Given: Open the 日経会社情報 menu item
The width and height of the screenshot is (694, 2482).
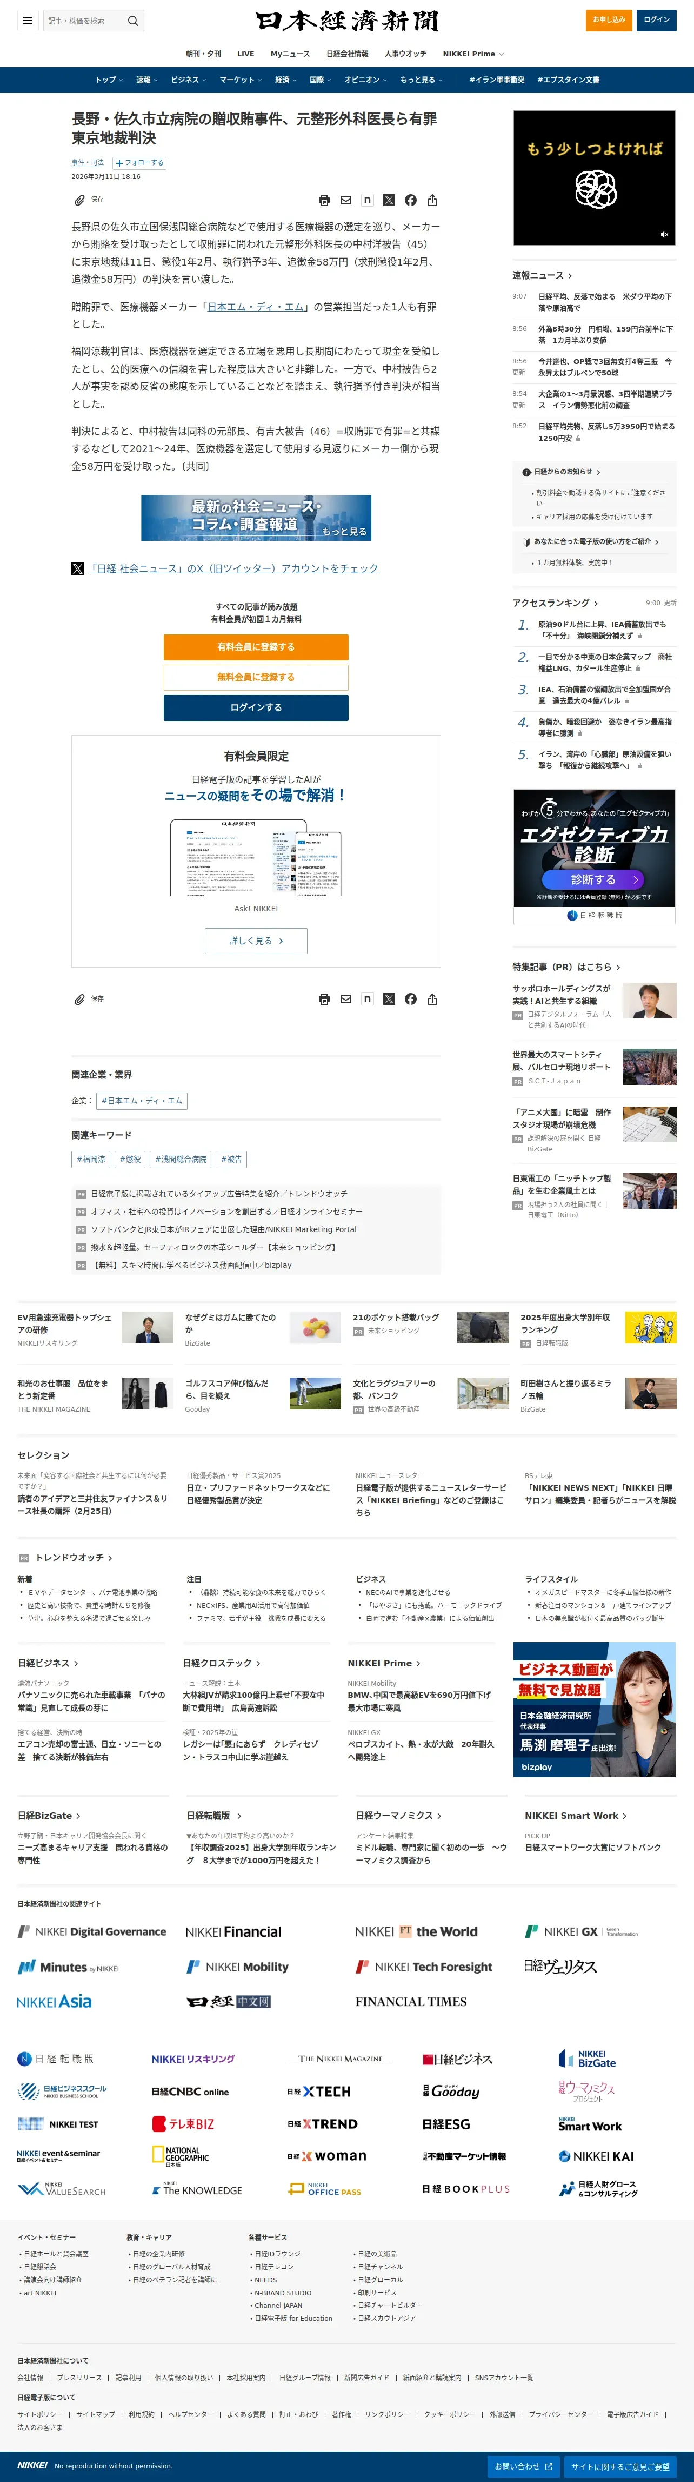Looking at the screenshot, I should pos(348,54).
